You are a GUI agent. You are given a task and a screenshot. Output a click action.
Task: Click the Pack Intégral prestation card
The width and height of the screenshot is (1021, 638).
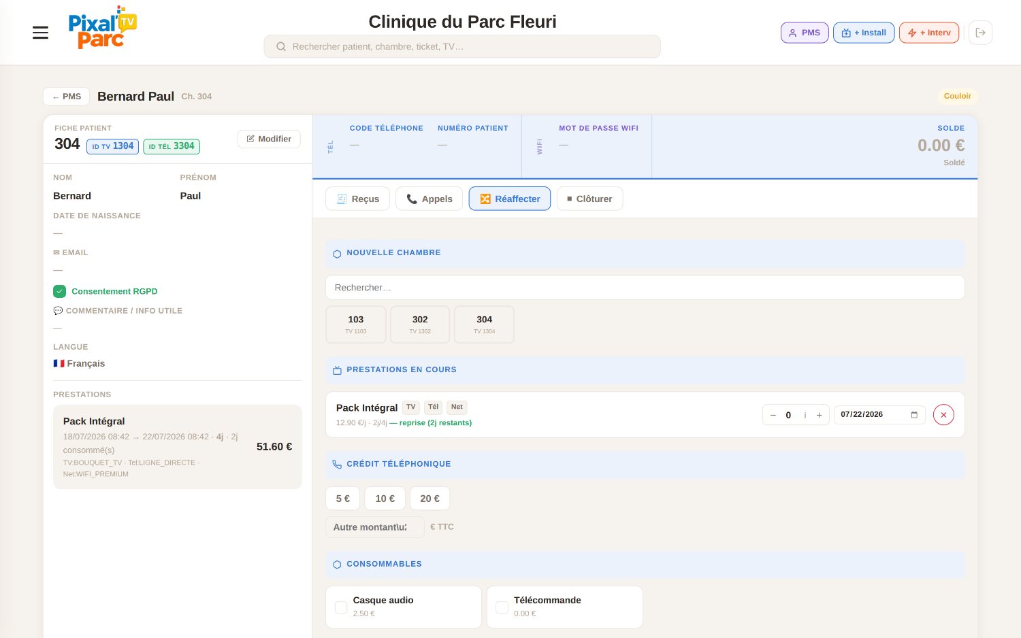pos(178,447)
